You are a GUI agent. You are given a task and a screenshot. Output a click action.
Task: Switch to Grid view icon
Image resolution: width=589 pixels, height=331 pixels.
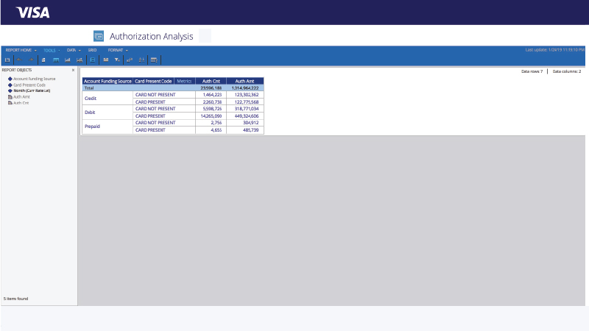pyautogui.click(x=56, y=60)
